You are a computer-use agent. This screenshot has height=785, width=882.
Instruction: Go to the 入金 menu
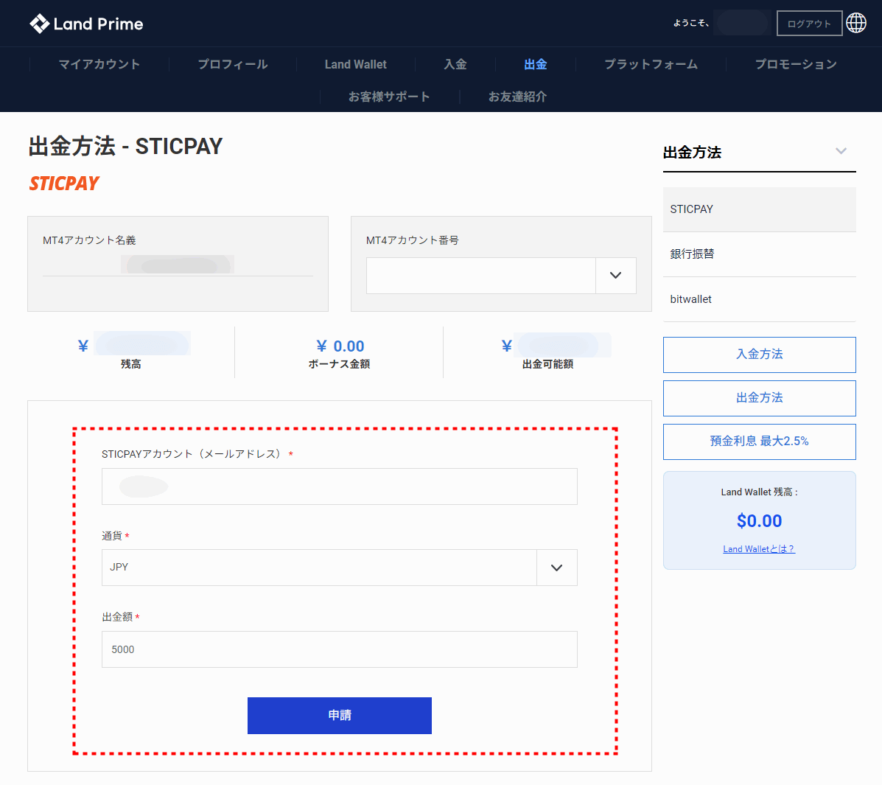pos(455,64)
